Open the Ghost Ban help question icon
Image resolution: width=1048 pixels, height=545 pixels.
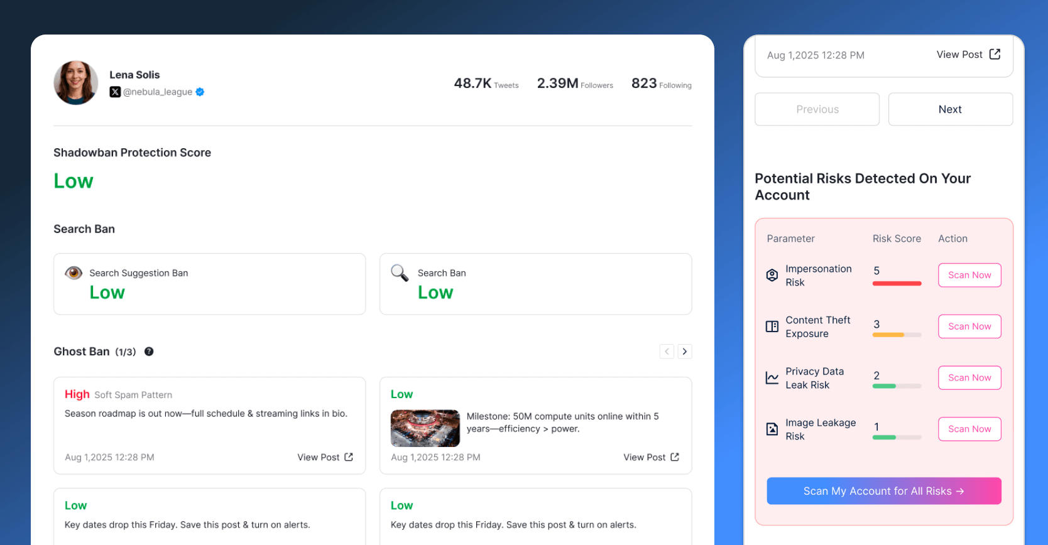149,352
